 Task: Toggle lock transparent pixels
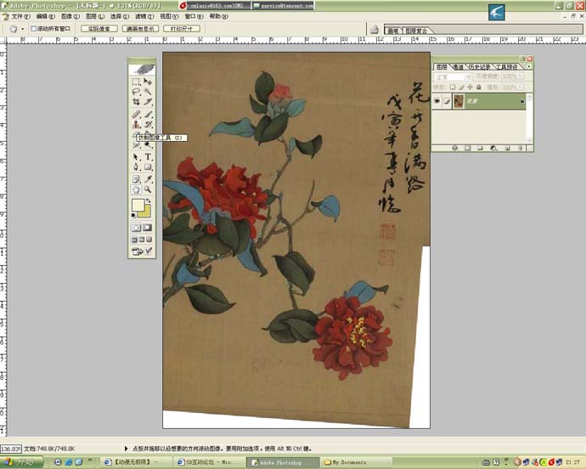point(453,88)
